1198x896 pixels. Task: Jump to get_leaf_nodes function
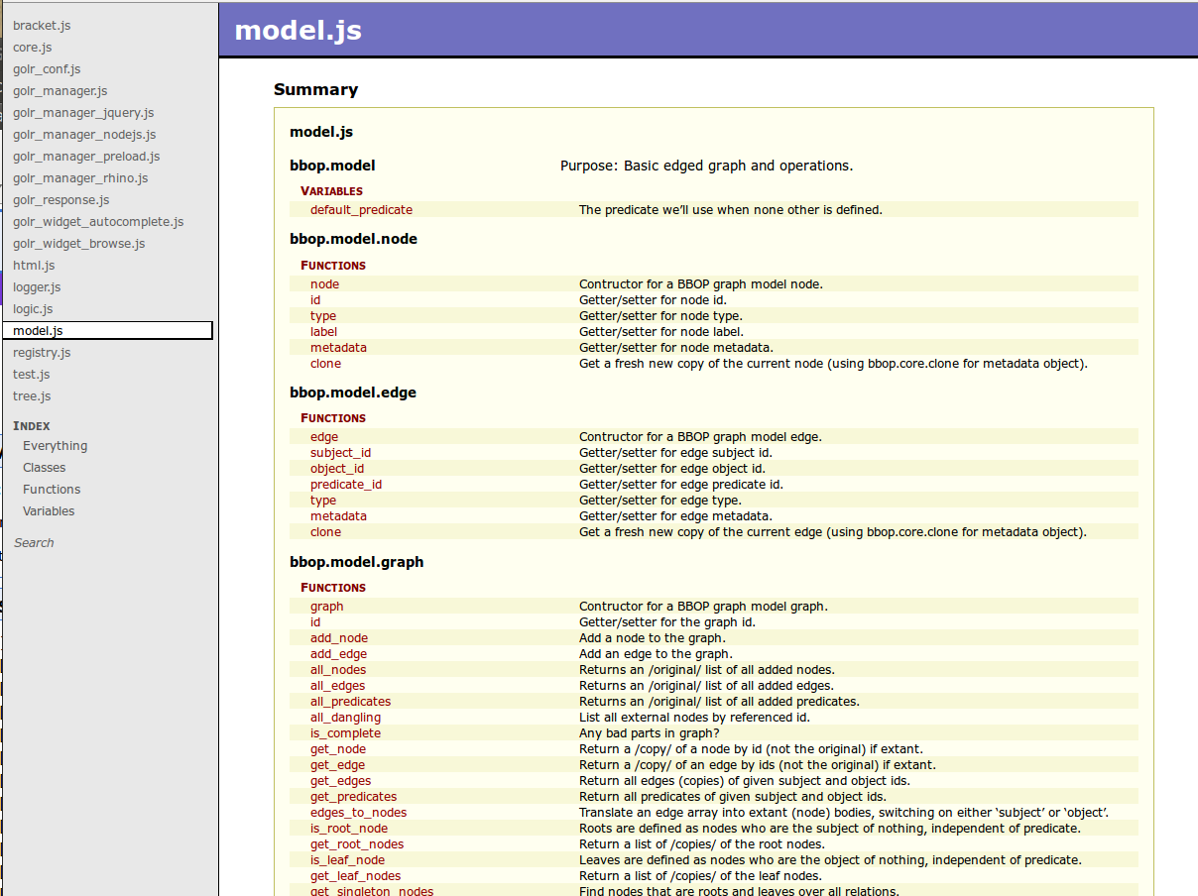(x=355, y=876)
